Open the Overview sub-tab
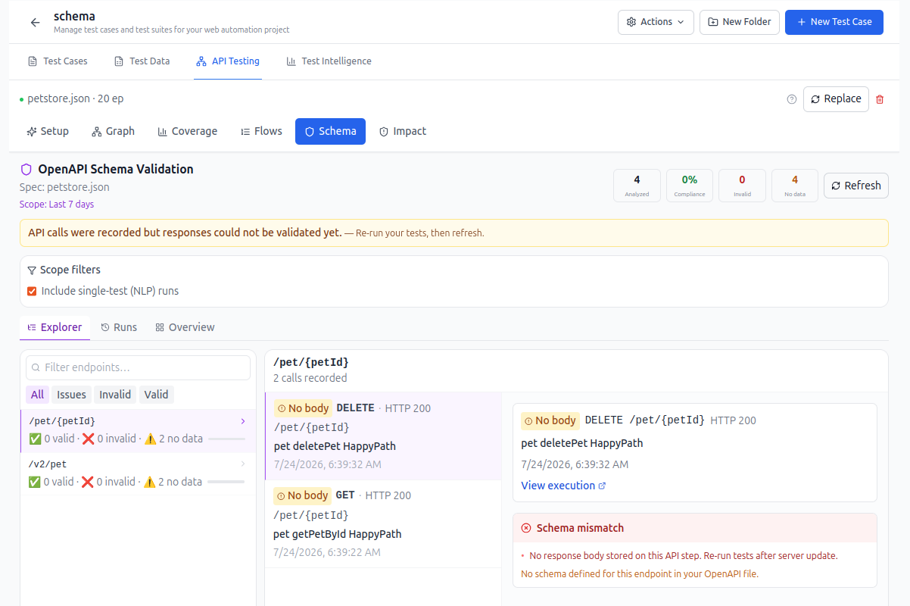 185,327
